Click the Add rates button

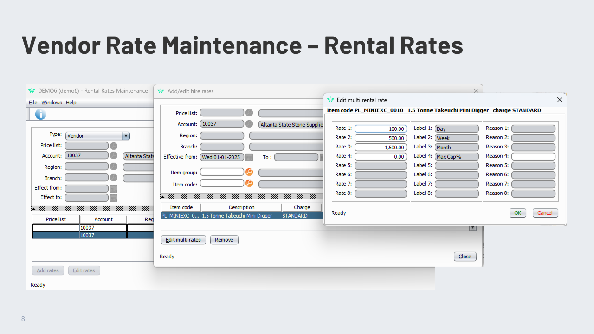pos(48,270)
